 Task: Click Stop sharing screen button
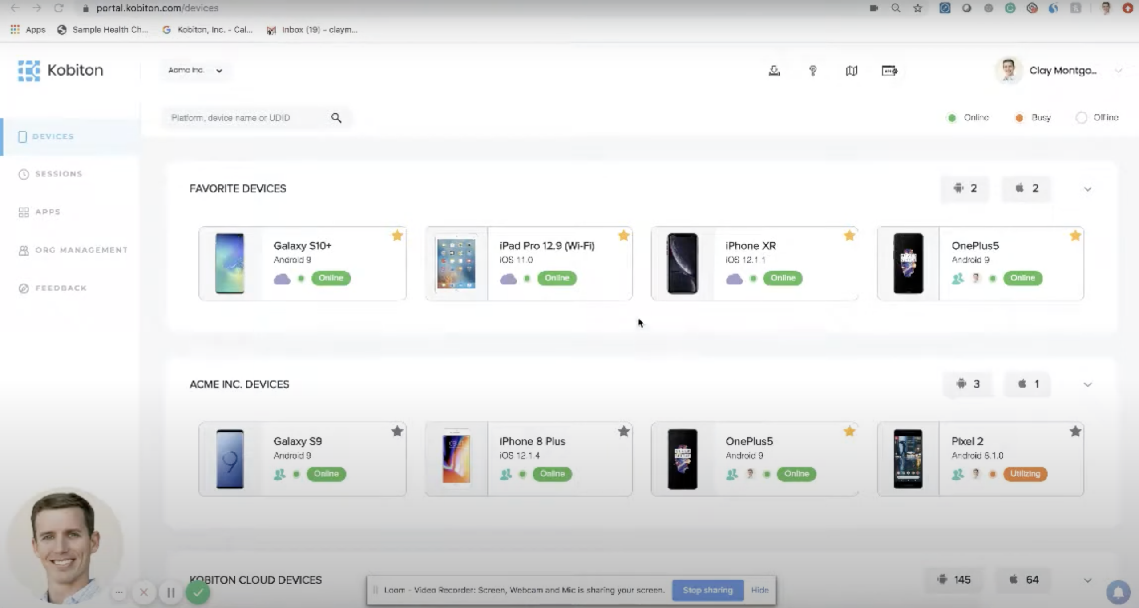coord(706,590)
